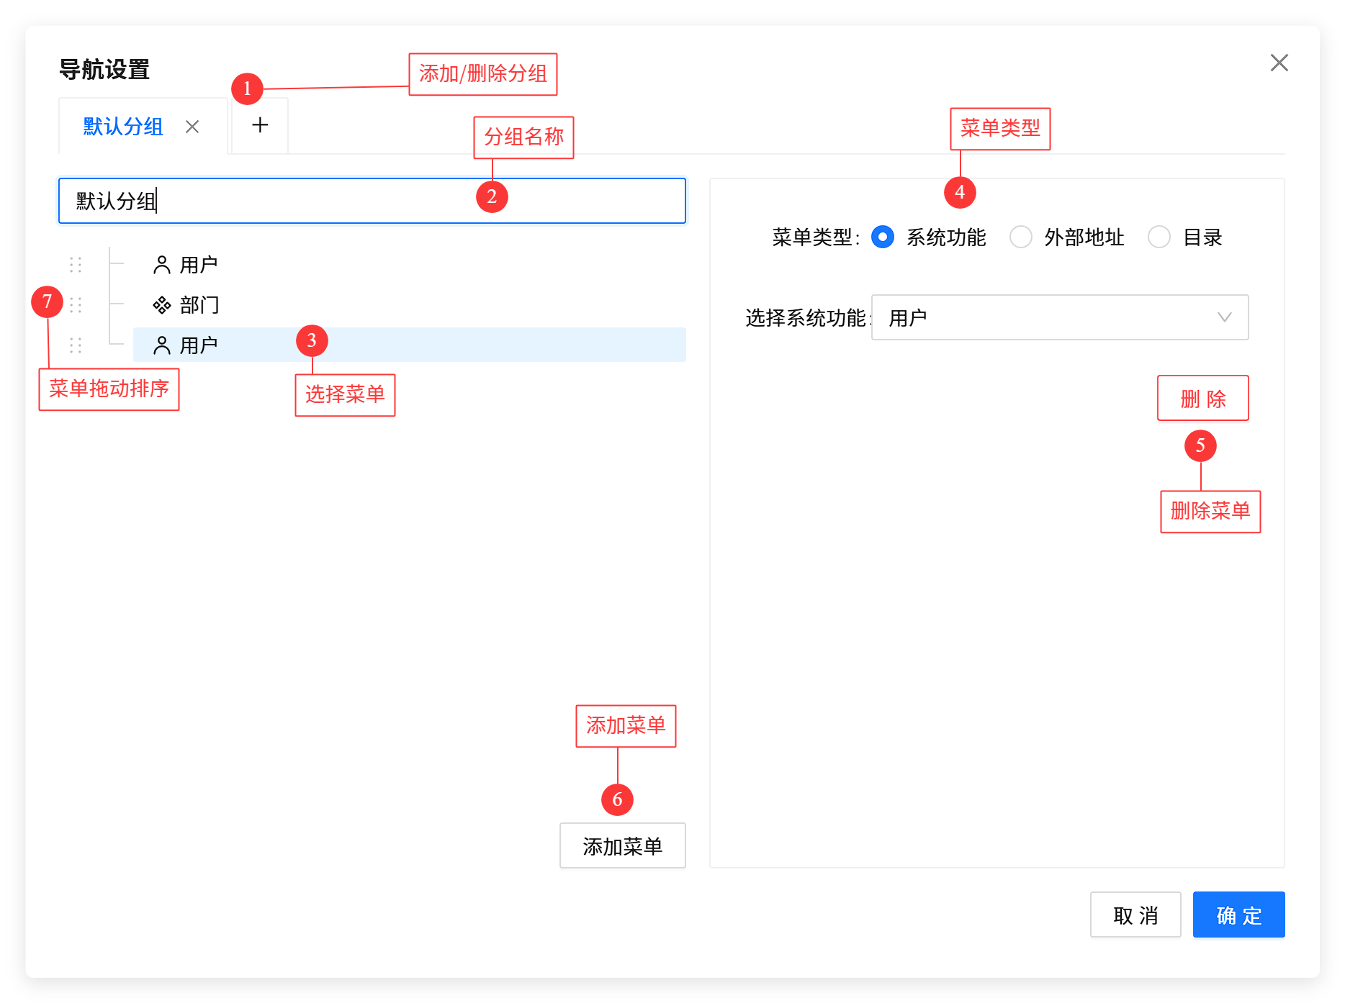
Task: Click drag handle beside highlighted 用户 item
Action: pos(76,345)
